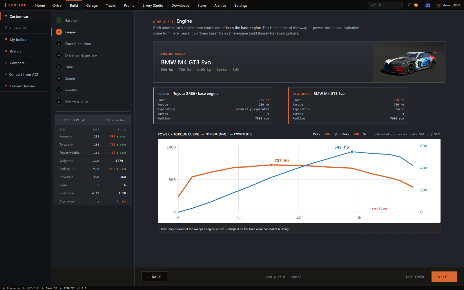Screen dimensions: 464x290
Task: Click the driver_3274 avatar icon
Action: [438, 5]
